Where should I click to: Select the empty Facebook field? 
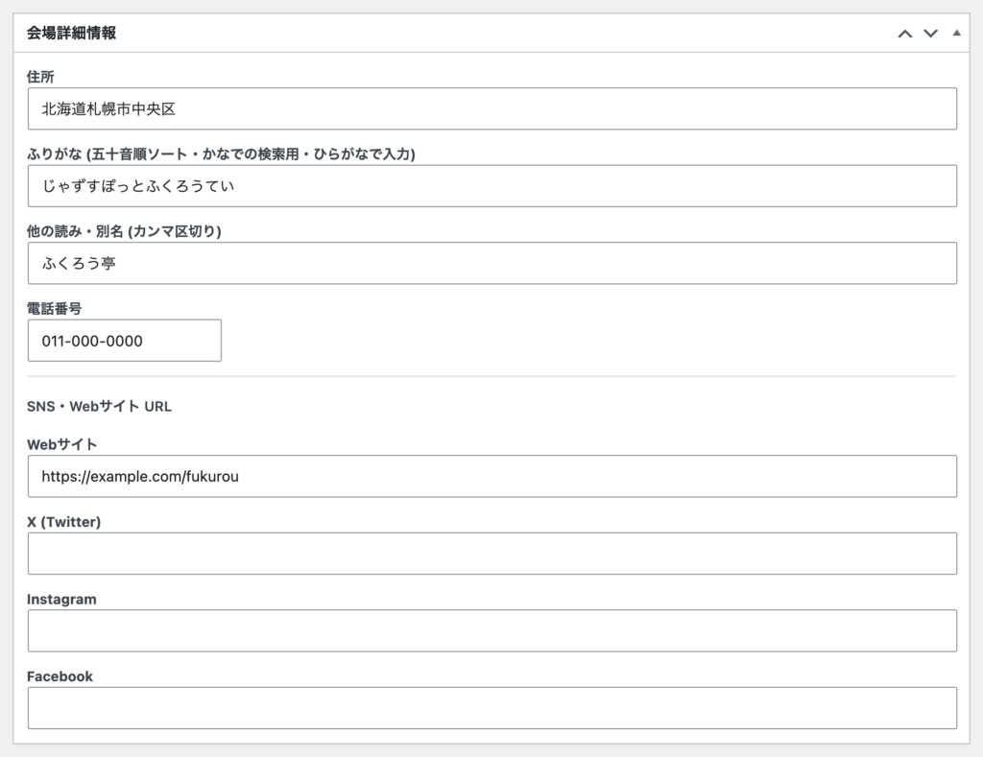point(492,708)
